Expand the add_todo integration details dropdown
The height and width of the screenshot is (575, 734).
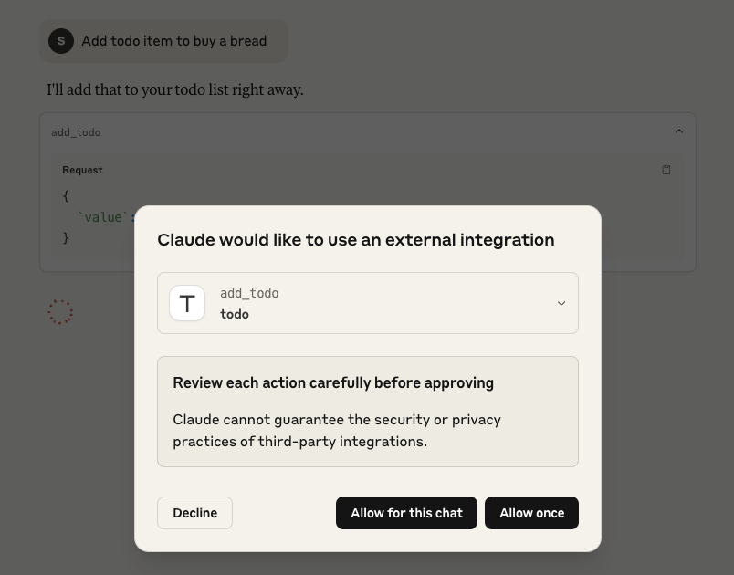click(561, 303)
